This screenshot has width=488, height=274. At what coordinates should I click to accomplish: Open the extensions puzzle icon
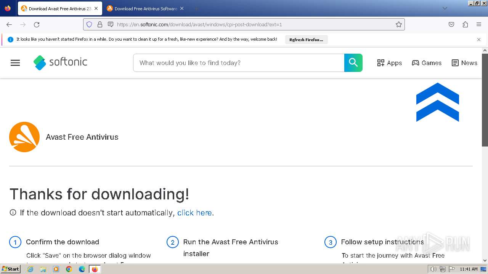click(x=465, y=24)
